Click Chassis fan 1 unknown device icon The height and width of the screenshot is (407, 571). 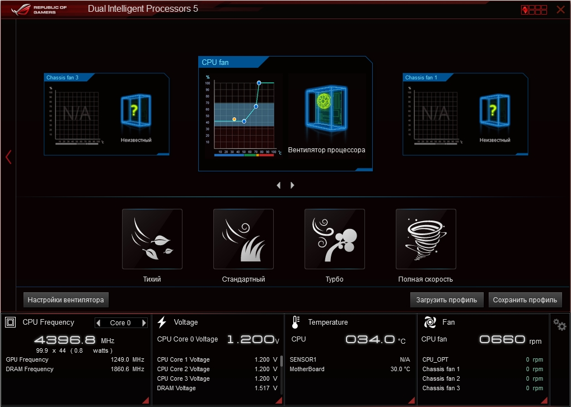494,110
